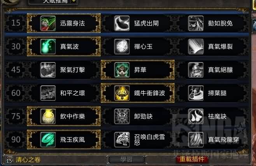Click the 猛虎出閘 talent icon

pos(122,23)
